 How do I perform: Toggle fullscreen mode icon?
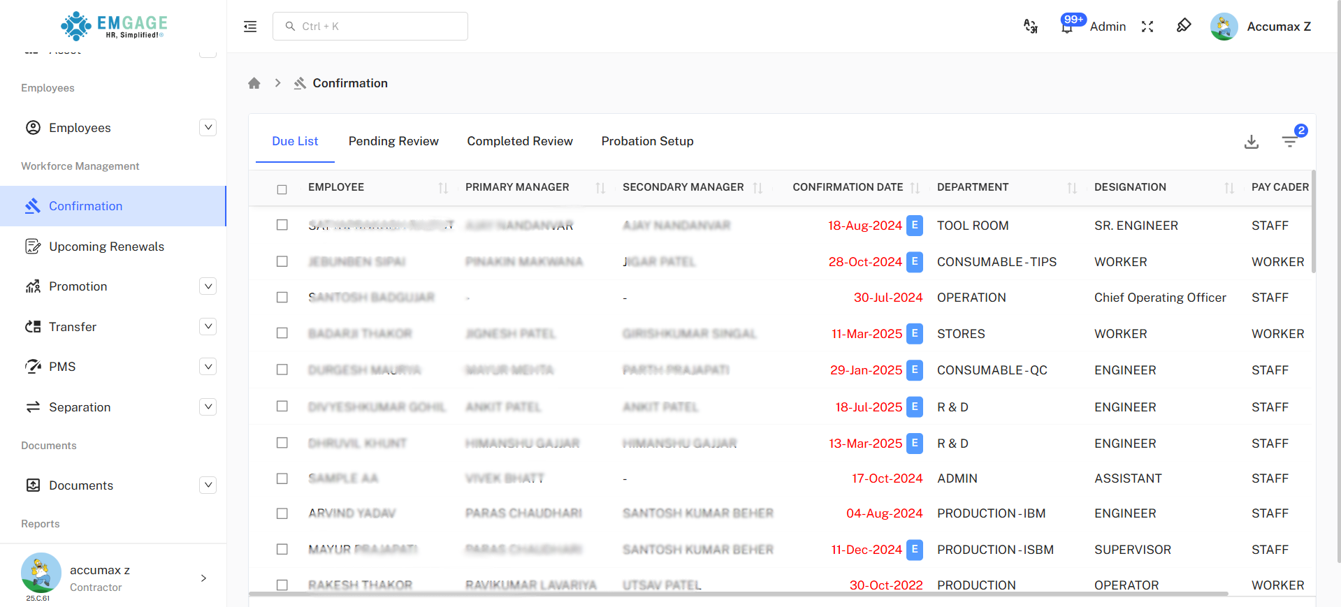pos(1147,27)
